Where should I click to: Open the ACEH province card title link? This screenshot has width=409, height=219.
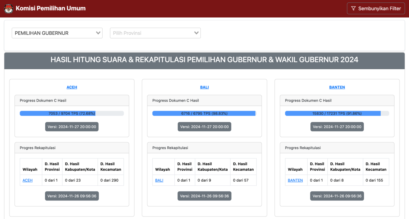point(72,87)
